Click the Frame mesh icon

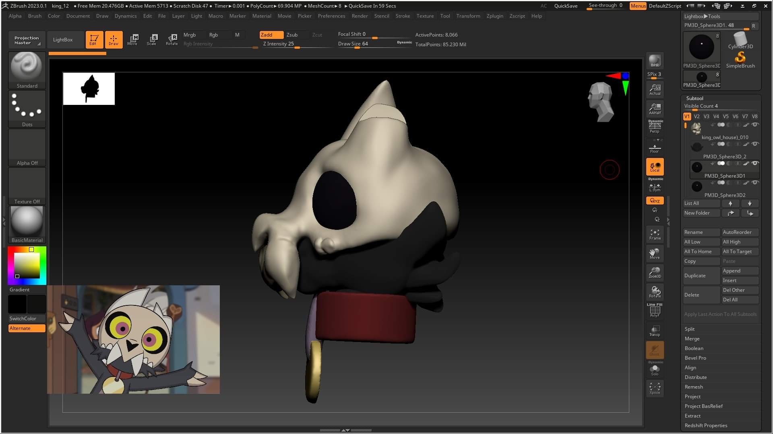655,234
